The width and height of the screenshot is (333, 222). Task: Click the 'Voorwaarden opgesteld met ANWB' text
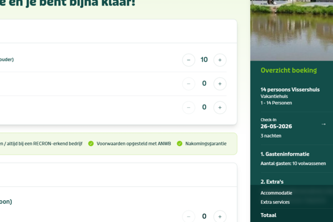134,144
